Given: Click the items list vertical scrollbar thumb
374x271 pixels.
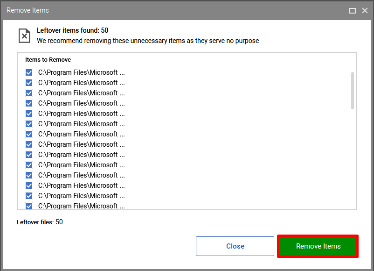Looking at the screenshot, I should point(352,91).
